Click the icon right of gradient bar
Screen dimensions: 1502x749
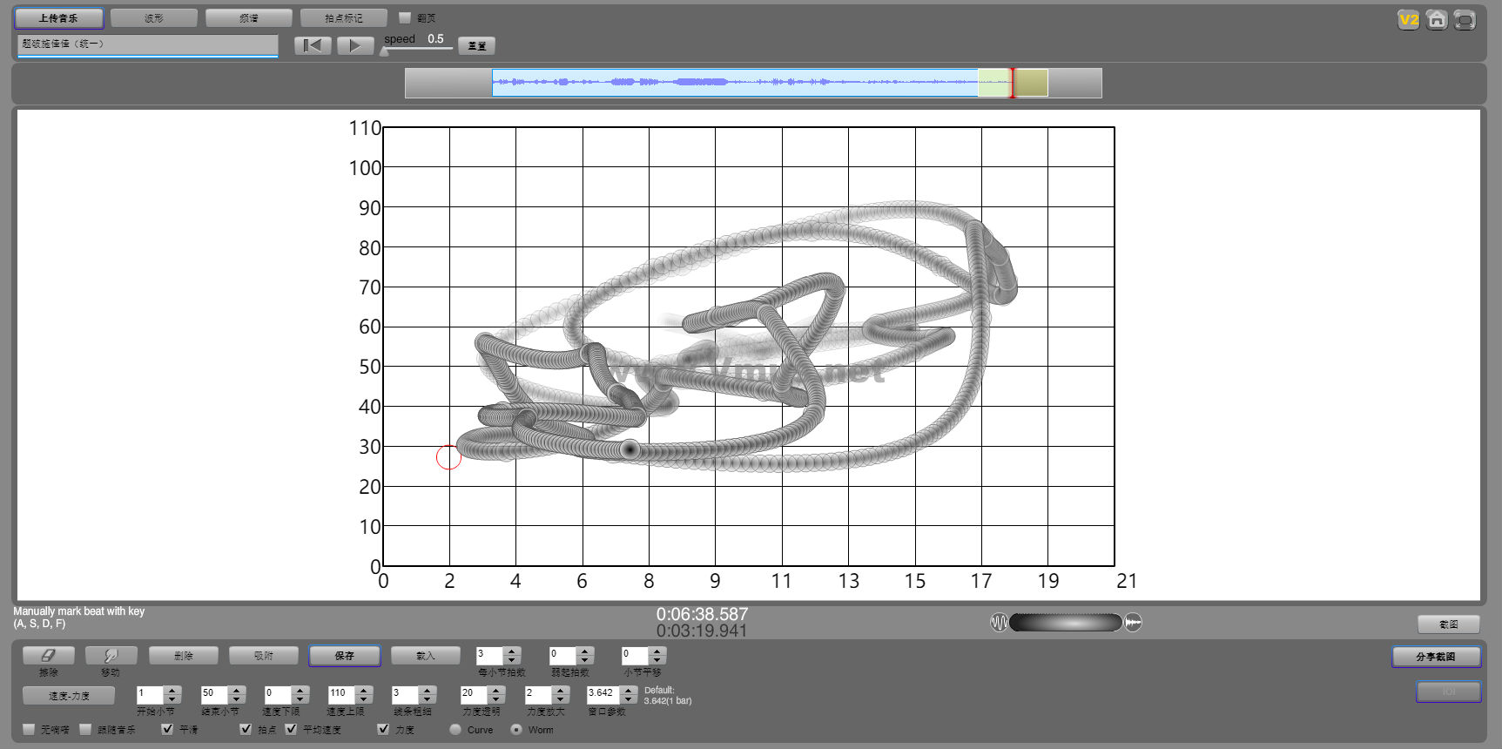pyautogui.click(x=1133, y=622)
